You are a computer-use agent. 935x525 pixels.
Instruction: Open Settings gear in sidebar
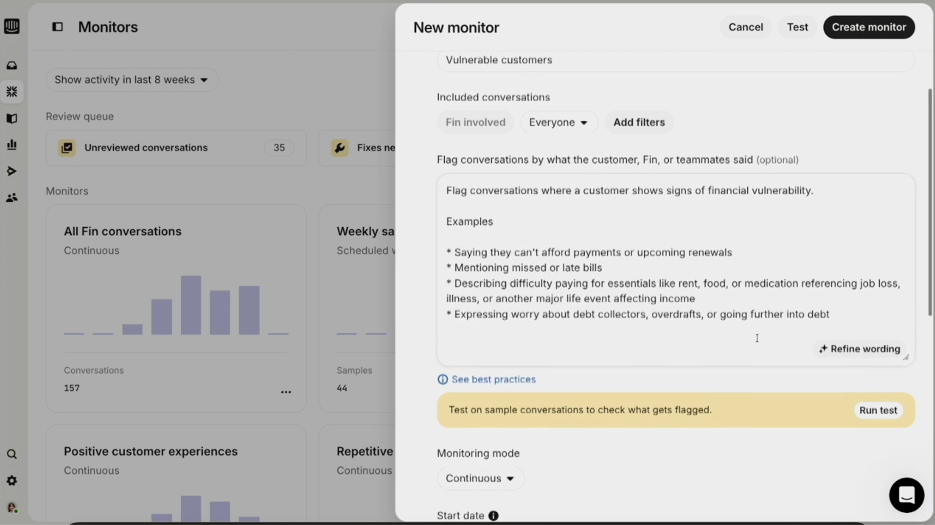pos(12,481)
